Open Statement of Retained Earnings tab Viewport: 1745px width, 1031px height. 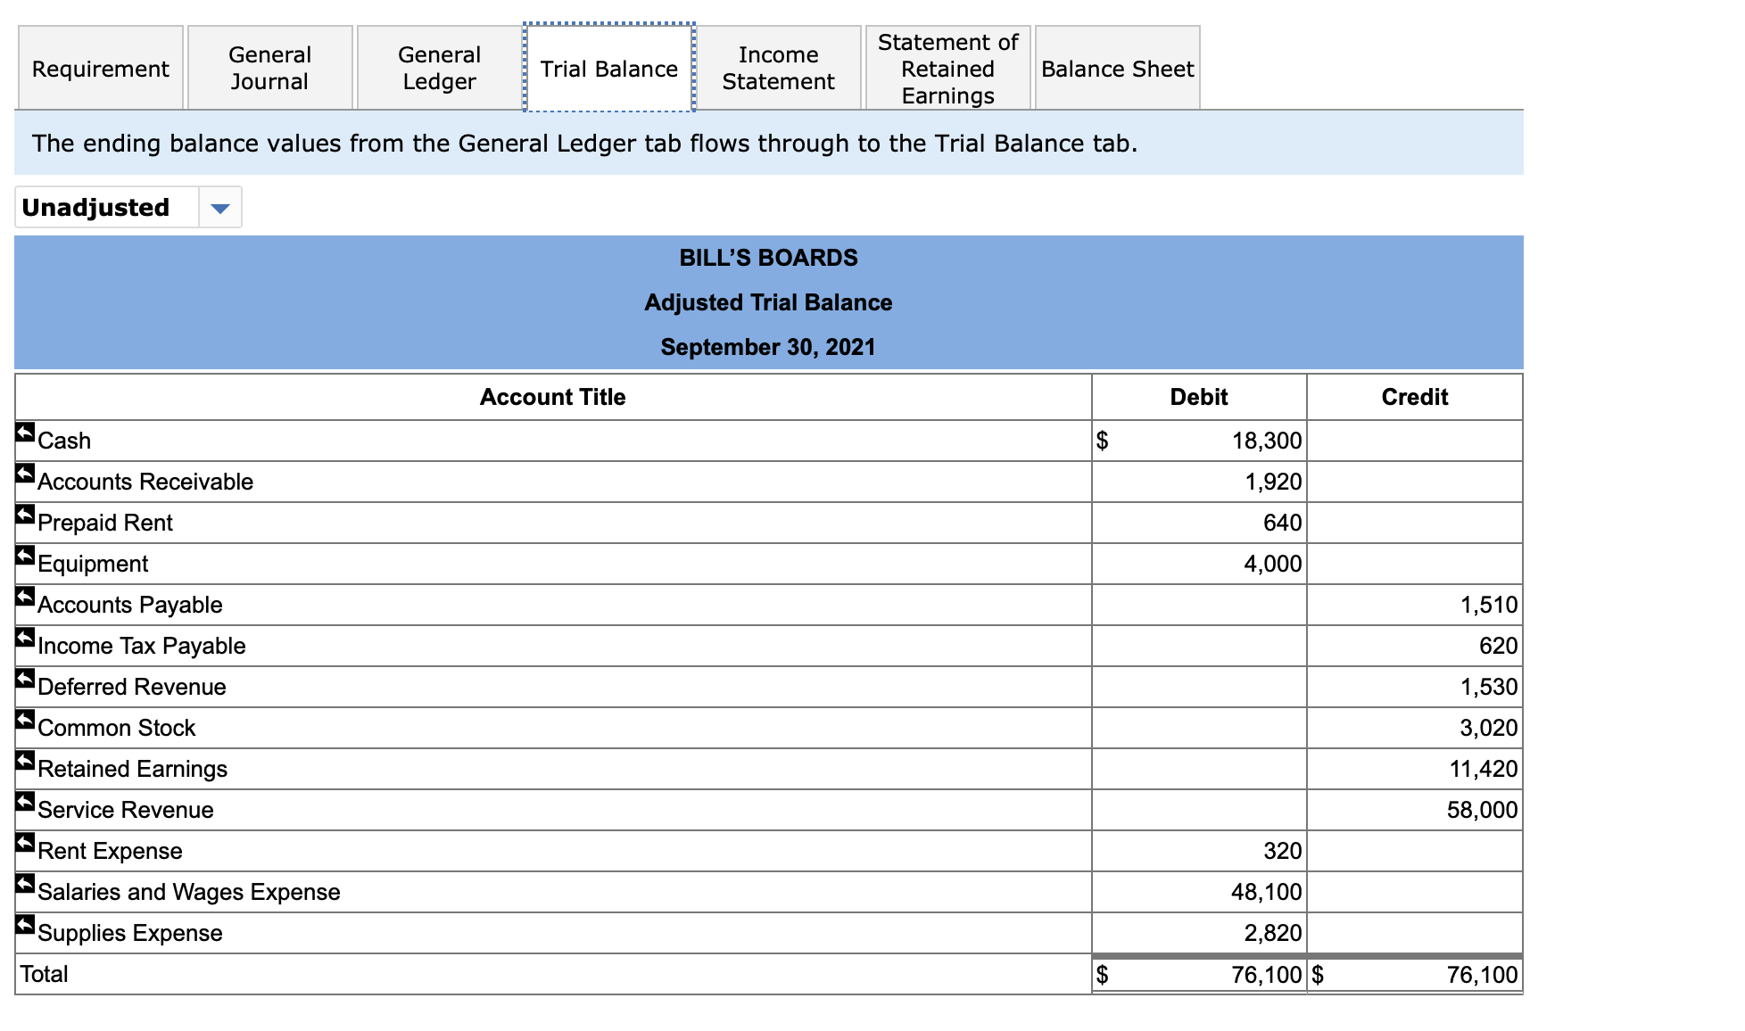(947, 69)
